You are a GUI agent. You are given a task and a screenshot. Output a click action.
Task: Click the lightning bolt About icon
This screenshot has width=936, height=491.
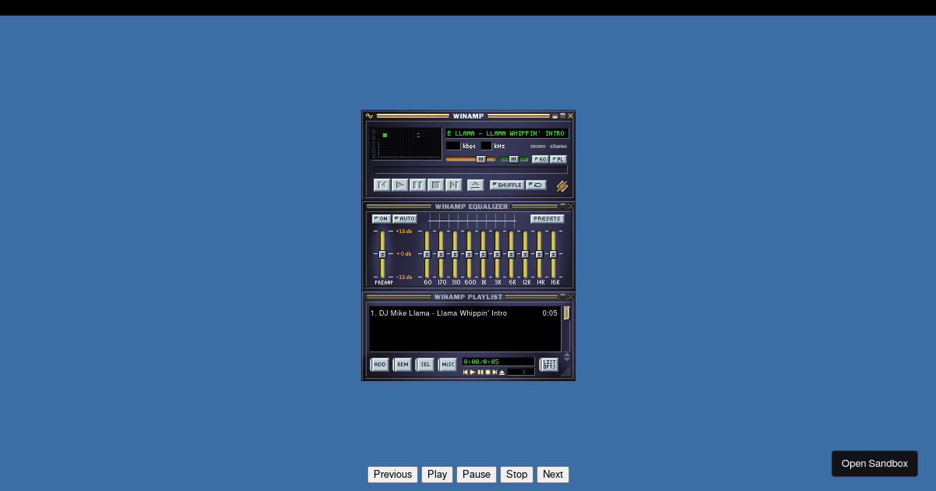pos(562,185)
